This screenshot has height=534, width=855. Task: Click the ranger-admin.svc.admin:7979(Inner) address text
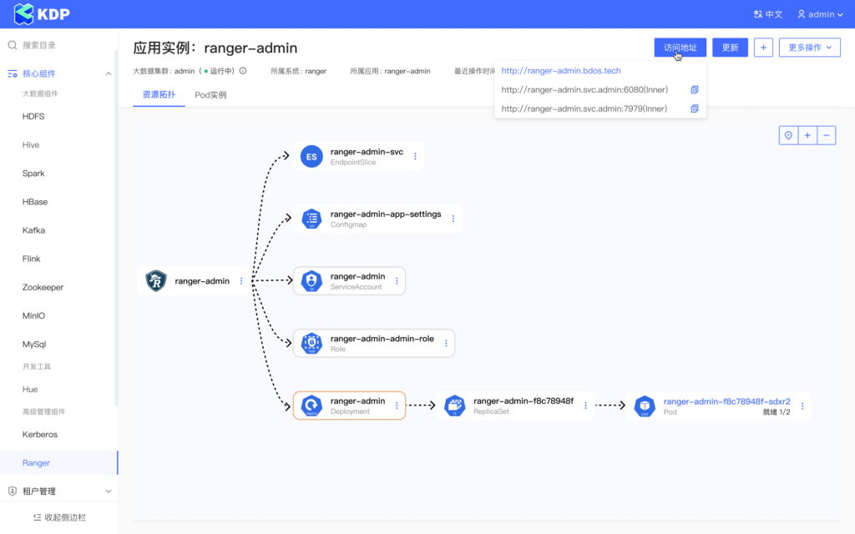pyautogui.click(x=584, y=109)
